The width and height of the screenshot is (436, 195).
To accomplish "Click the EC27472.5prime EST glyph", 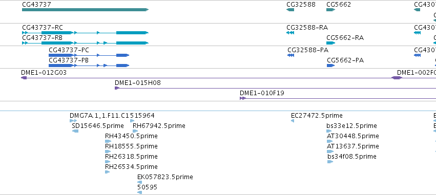I will click(293, 121).
